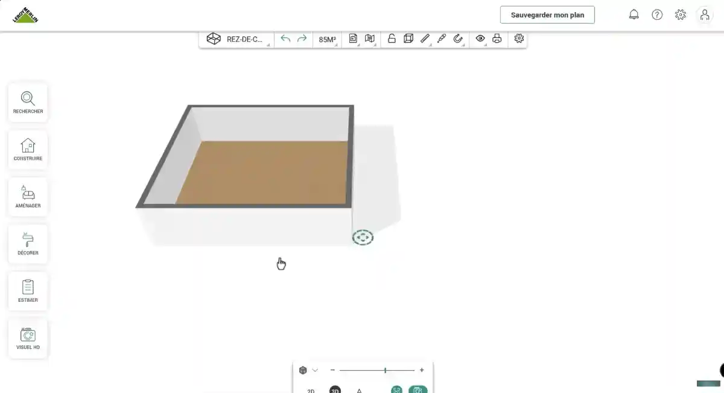Click the 3D wireframe cube icon

pos(408,39)
